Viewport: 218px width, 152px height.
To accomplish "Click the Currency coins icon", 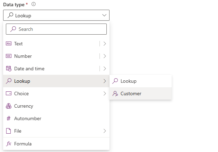I will (9, 106).
